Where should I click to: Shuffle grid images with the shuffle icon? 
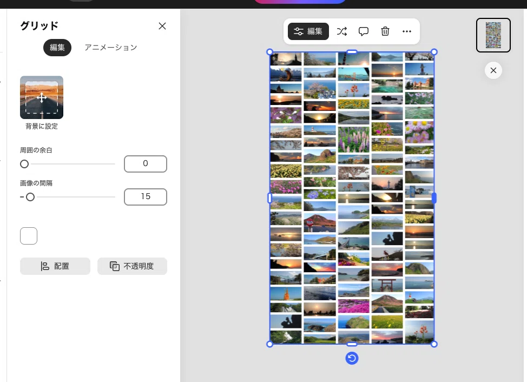(342, 31)
